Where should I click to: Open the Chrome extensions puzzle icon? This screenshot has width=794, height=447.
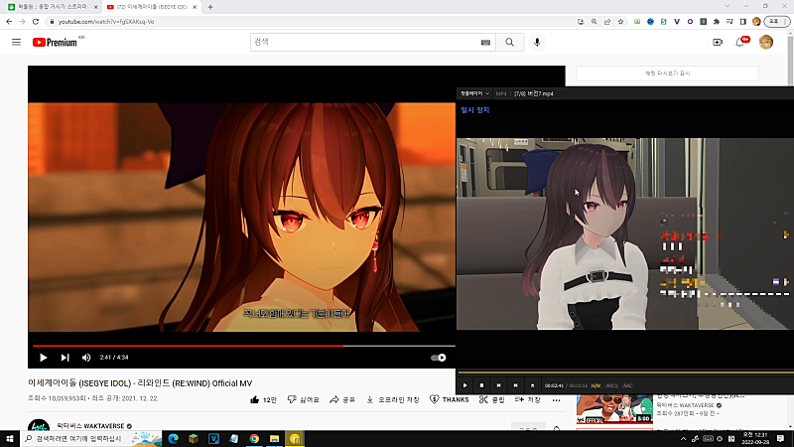coord(716,22)
